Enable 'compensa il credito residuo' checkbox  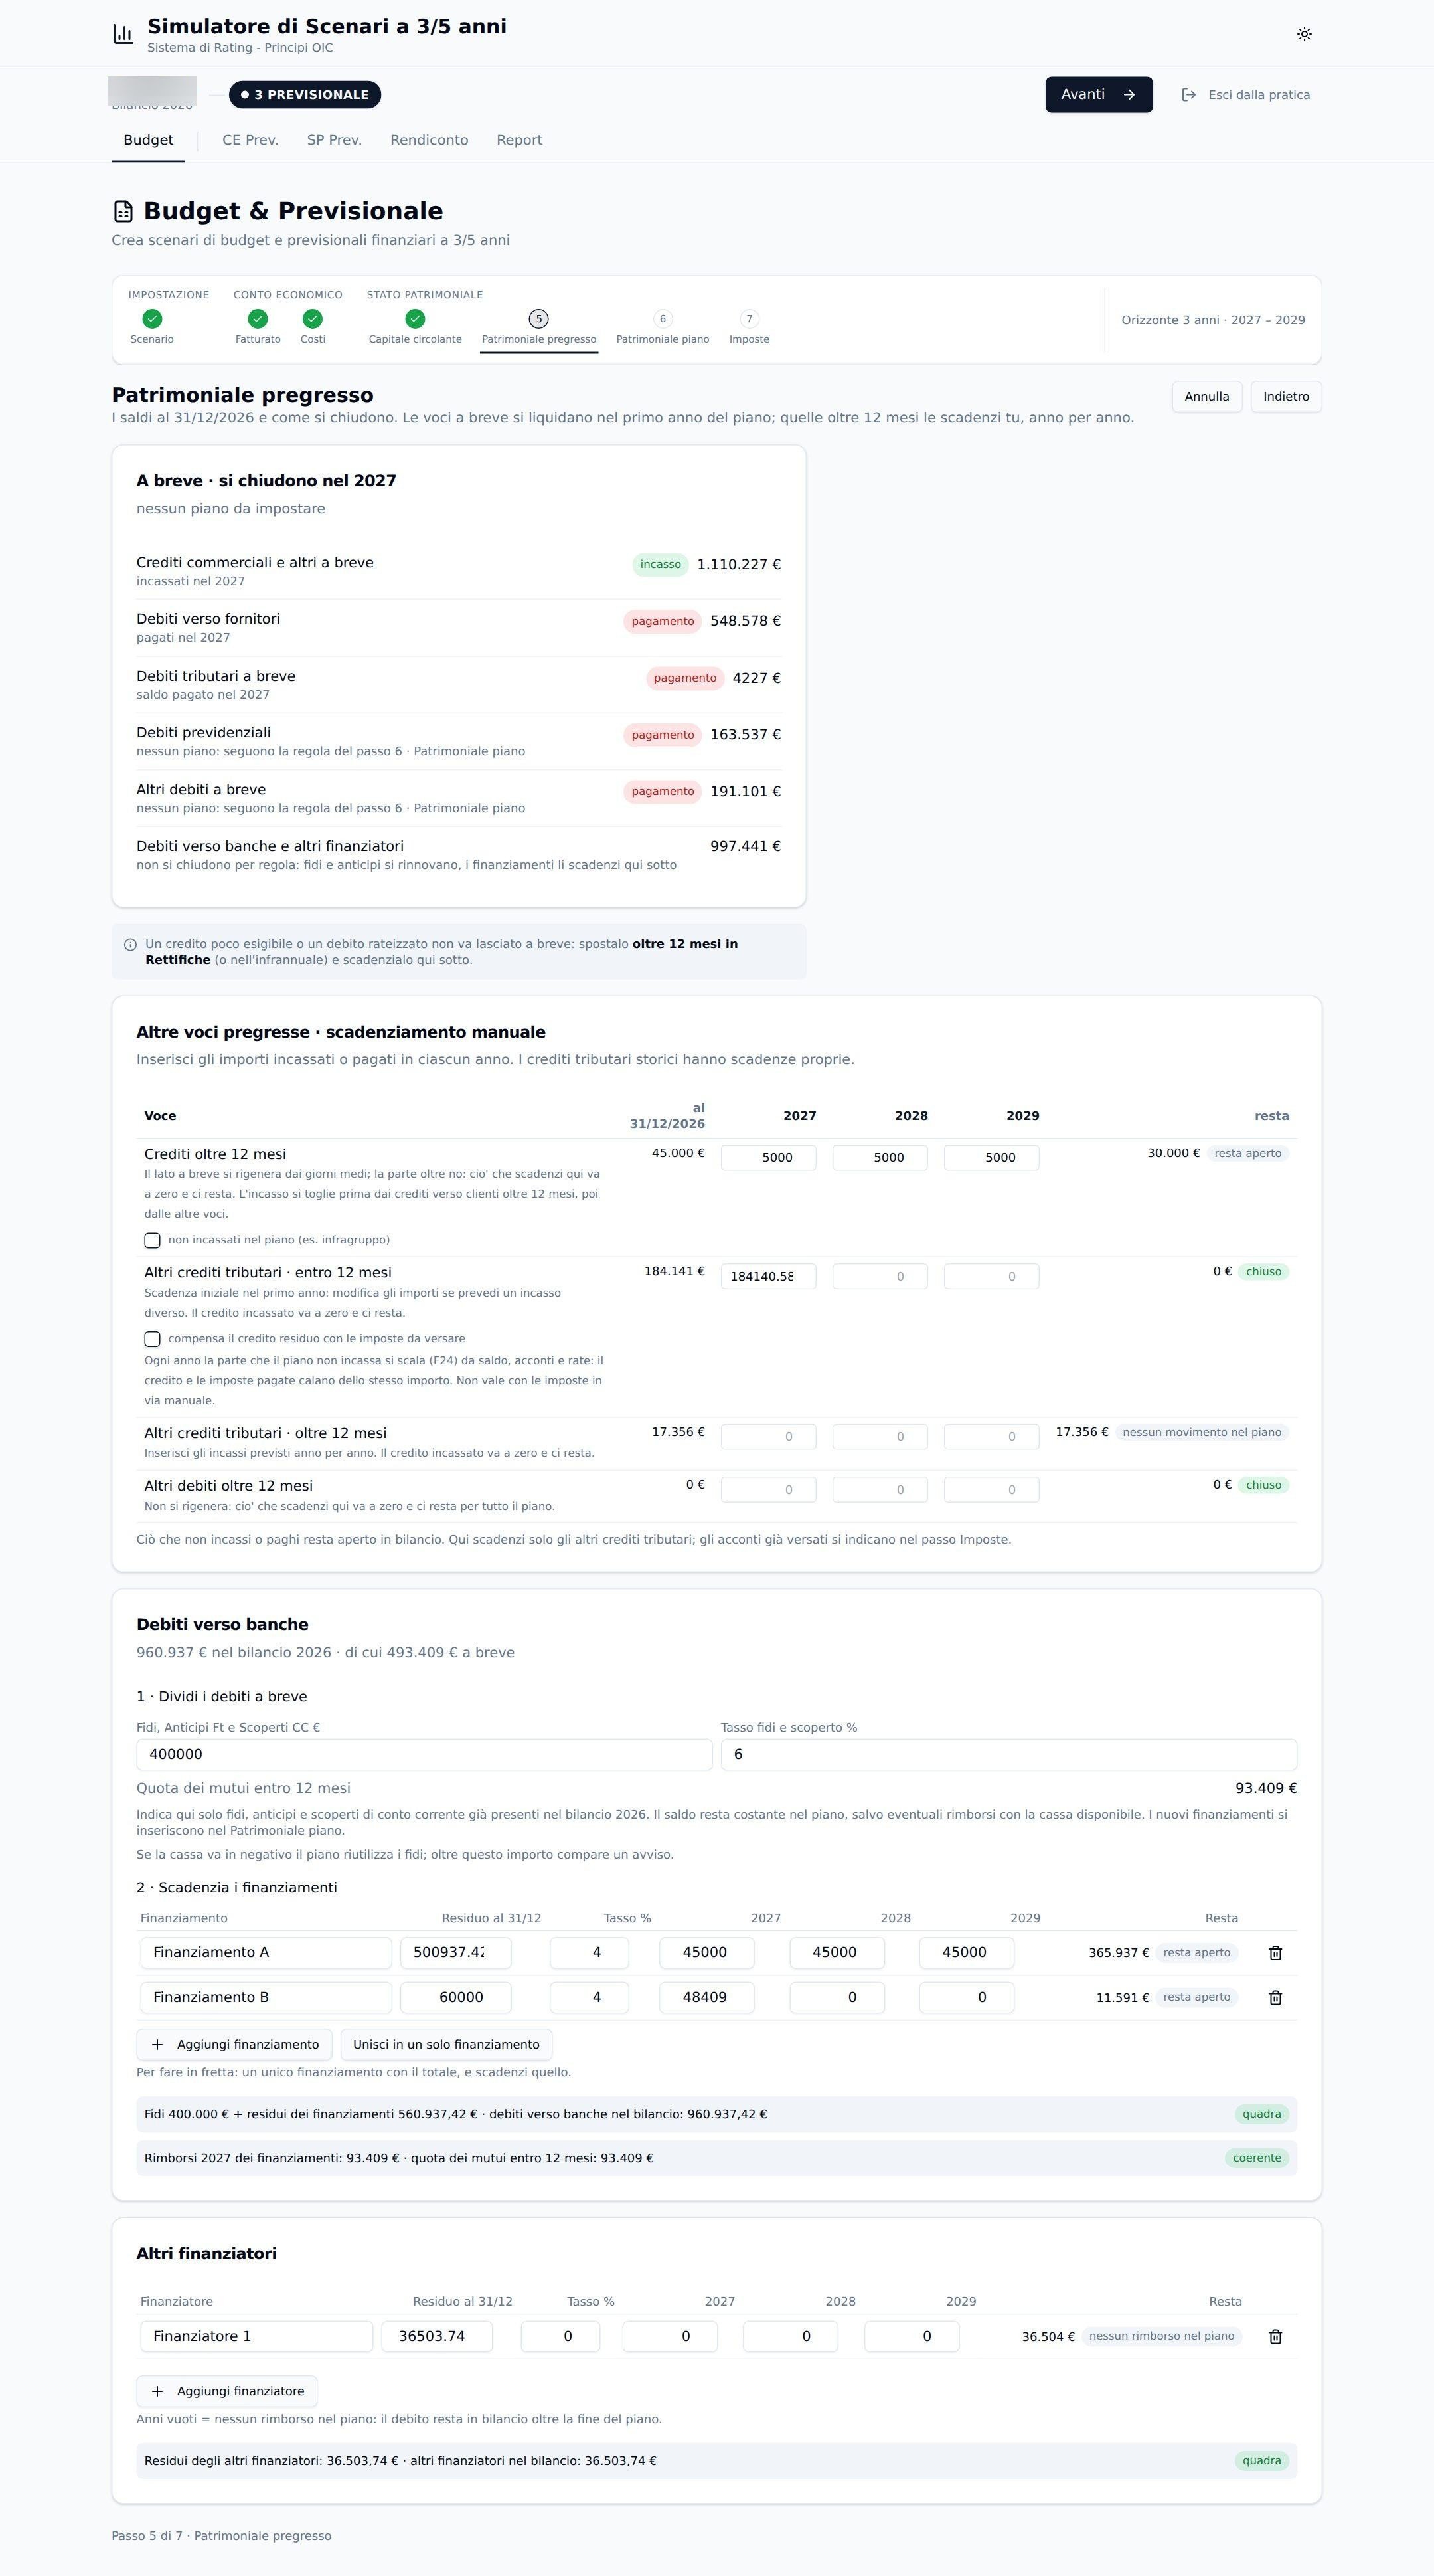pos(152,1339)
